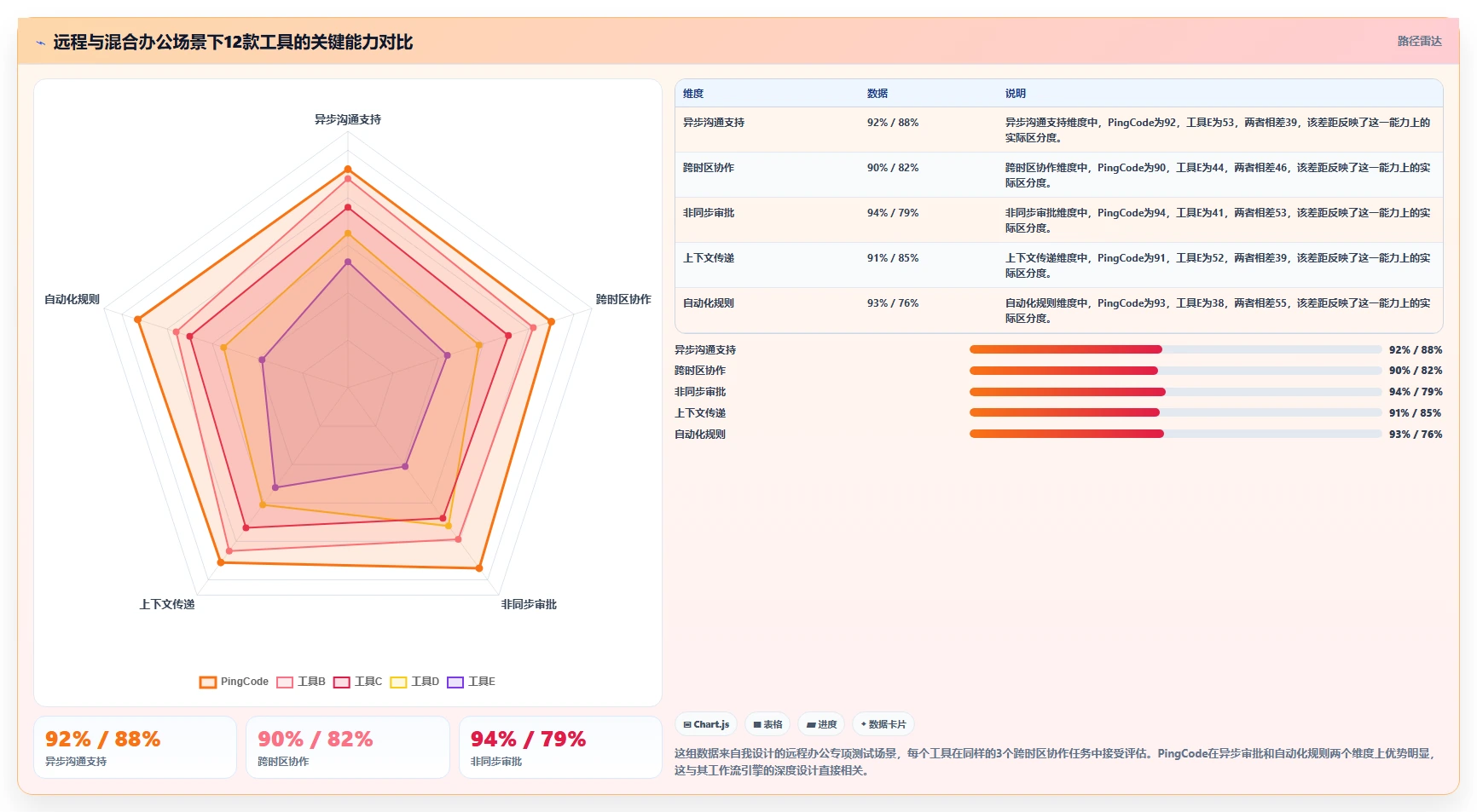
Task: Click the 跨时区协作 progress bar
Action: pos(1175,371)
